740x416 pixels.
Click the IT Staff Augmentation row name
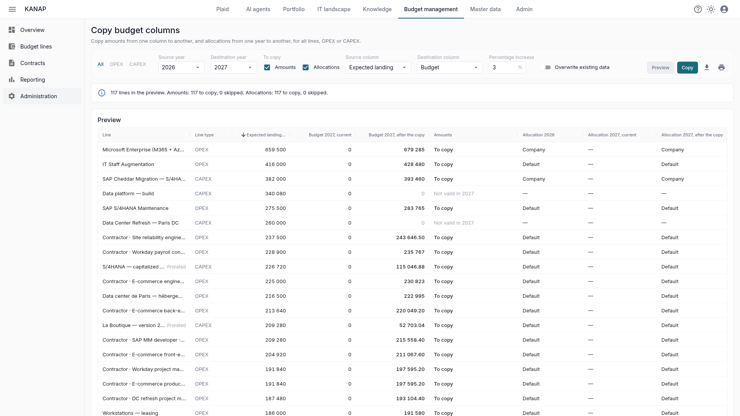pyautogui.click(x=128, y=164)
